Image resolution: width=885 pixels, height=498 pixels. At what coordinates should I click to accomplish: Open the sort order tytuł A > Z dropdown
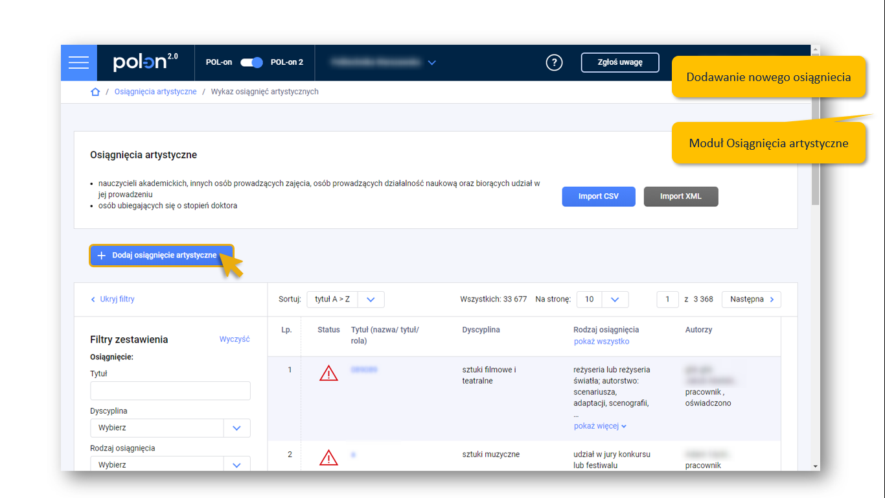tap(345, 299)
